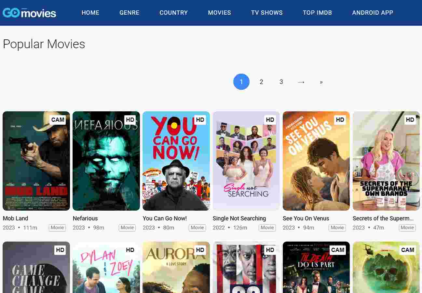
Task: Click HD badge on Game Change Game
Action: (60, 250)
